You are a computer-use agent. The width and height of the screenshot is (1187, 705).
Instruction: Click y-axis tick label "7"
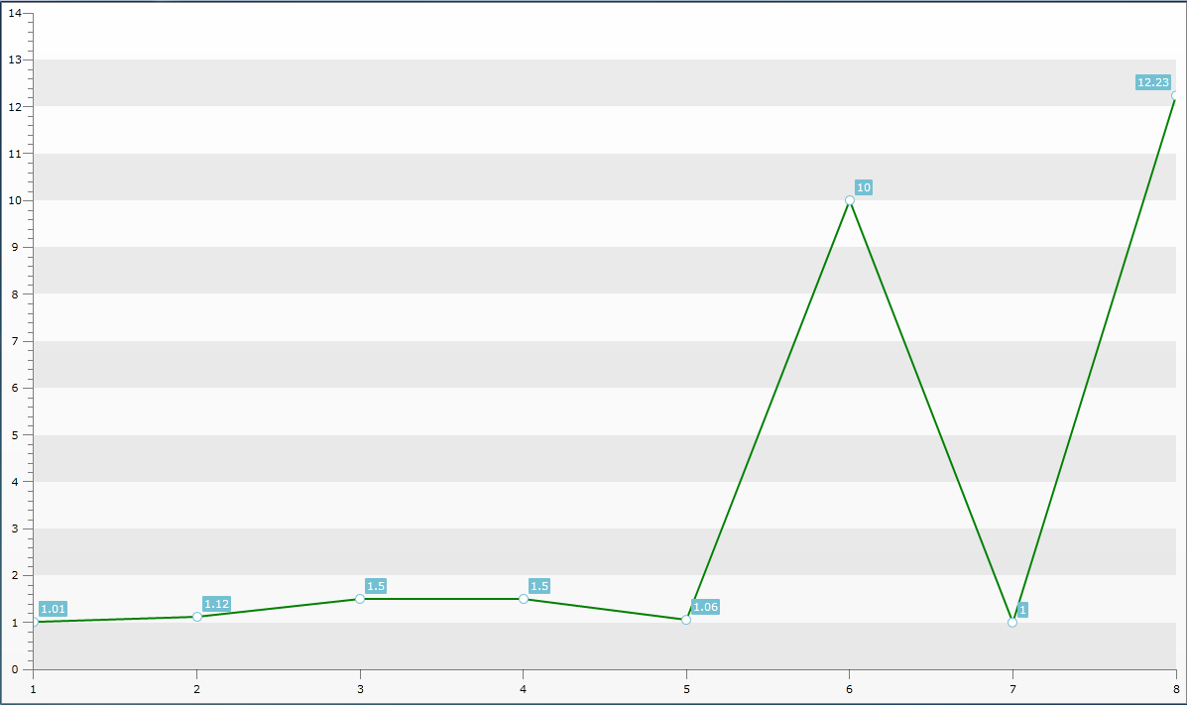tap(15, 341)
